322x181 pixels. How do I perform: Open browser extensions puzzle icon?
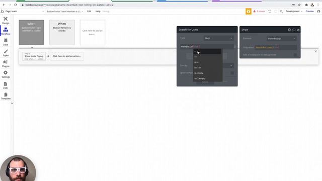(306, 5)
